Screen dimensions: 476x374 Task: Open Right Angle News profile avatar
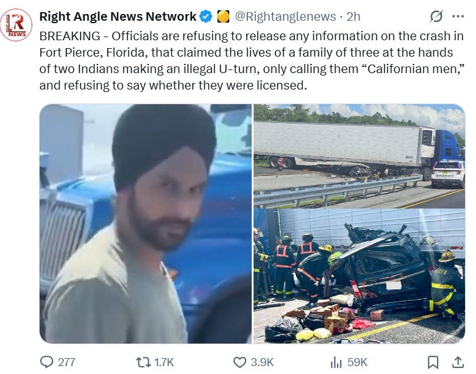point(16,25)
